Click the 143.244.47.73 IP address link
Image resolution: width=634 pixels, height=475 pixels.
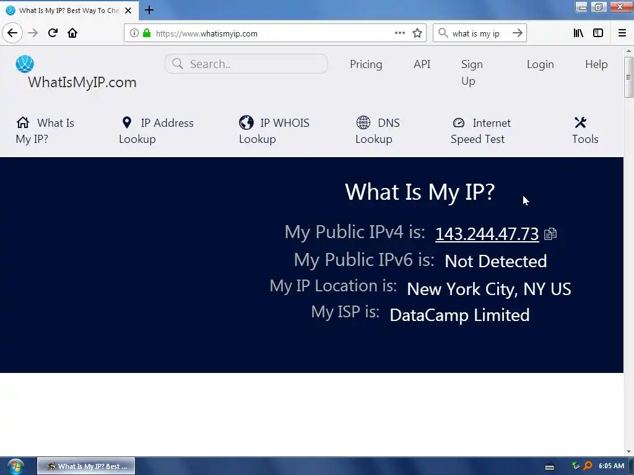click(x=487, y=234)
